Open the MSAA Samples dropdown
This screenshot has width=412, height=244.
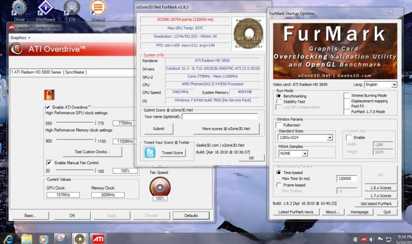tap(293, 153)
